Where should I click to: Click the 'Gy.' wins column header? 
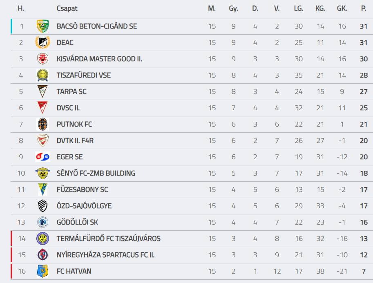pos(233,9)
